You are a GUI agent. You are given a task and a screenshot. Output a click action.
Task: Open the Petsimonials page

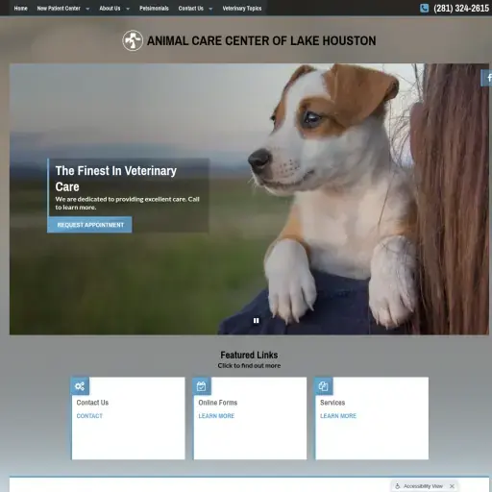[154, 9]
